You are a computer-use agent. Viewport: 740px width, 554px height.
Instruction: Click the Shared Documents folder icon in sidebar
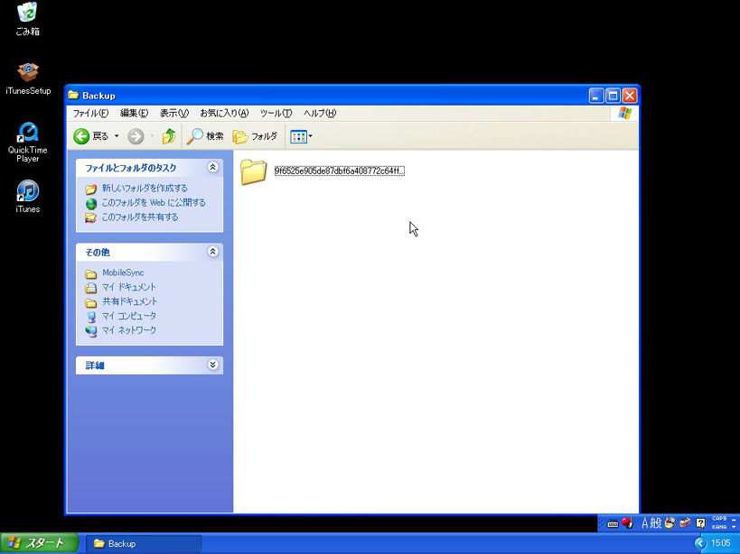[x=90, y=302]
